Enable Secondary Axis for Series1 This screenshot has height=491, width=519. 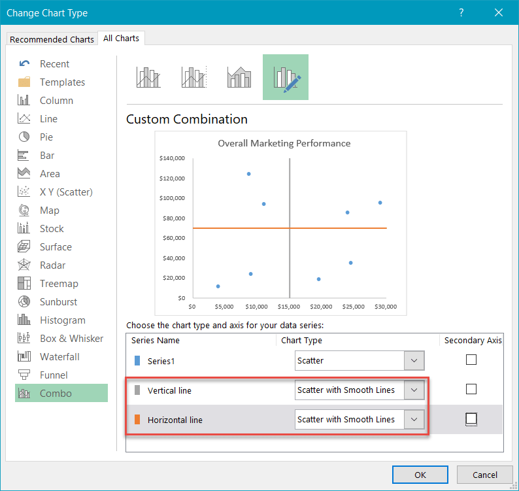coord(471,360)
